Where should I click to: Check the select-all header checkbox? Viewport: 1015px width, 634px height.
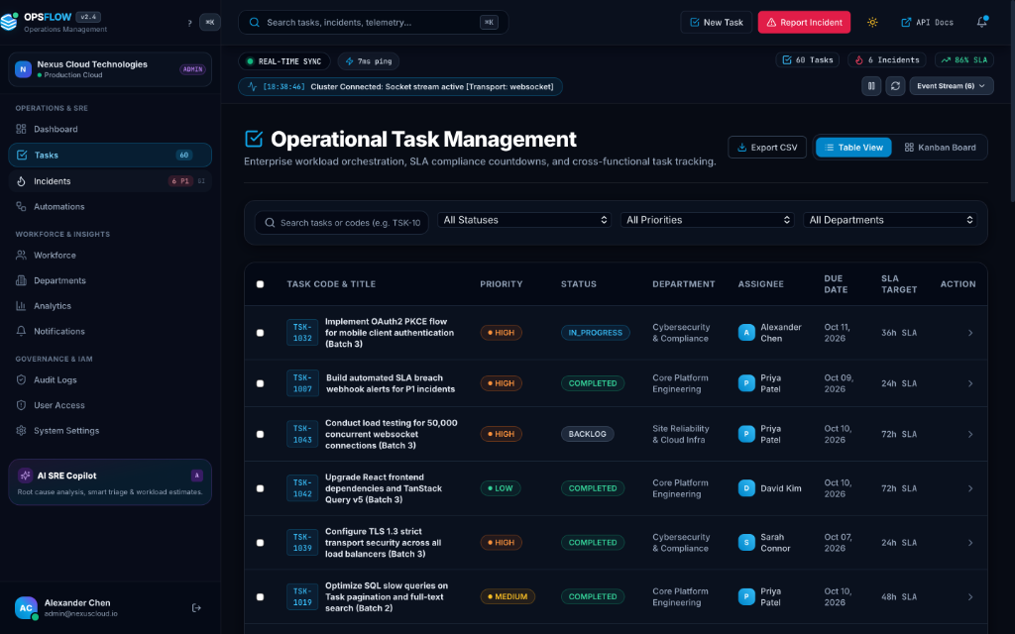click(261, 284)
